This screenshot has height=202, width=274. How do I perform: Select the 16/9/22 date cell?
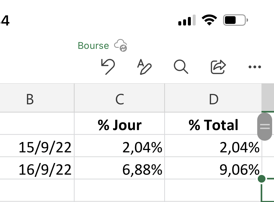click(37, 170)
